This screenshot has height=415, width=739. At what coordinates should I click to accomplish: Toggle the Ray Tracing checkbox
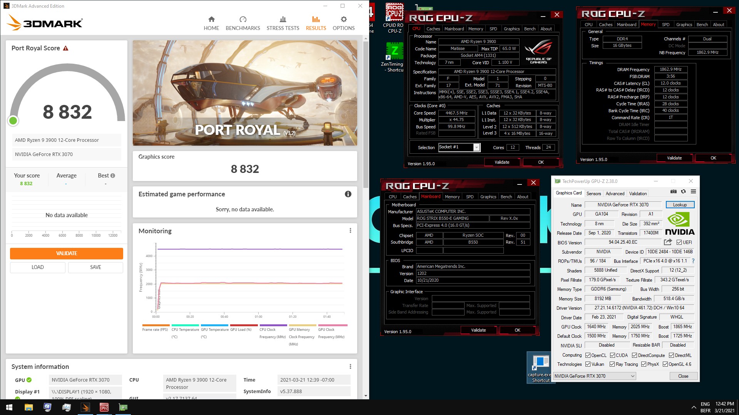pyautogui.click(x=612, y=364)
